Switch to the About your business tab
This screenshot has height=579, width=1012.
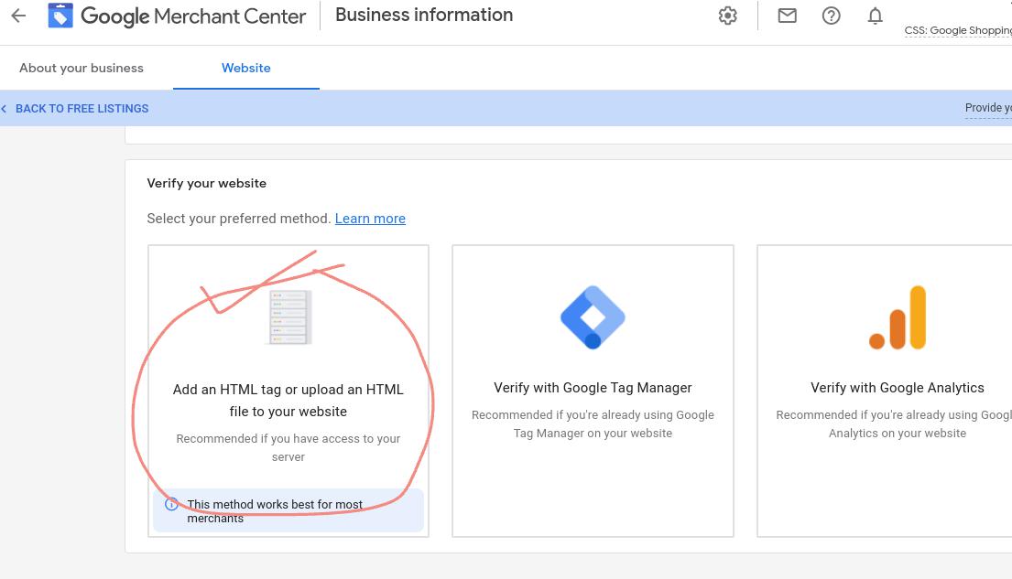pyautogui.click(x=82, y=68)
